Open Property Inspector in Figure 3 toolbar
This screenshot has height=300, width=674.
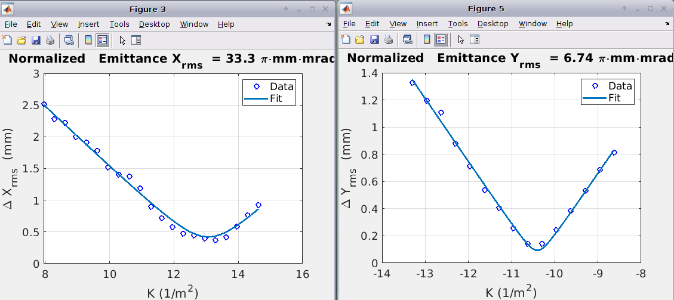click(136, 40)
